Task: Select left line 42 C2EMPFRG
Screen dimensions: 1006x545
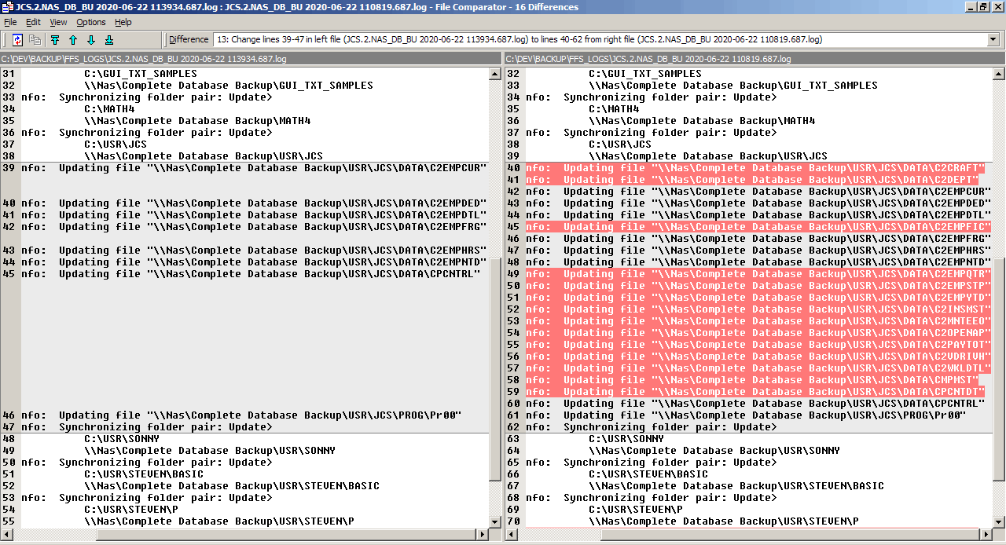Action: coord(255,227)
